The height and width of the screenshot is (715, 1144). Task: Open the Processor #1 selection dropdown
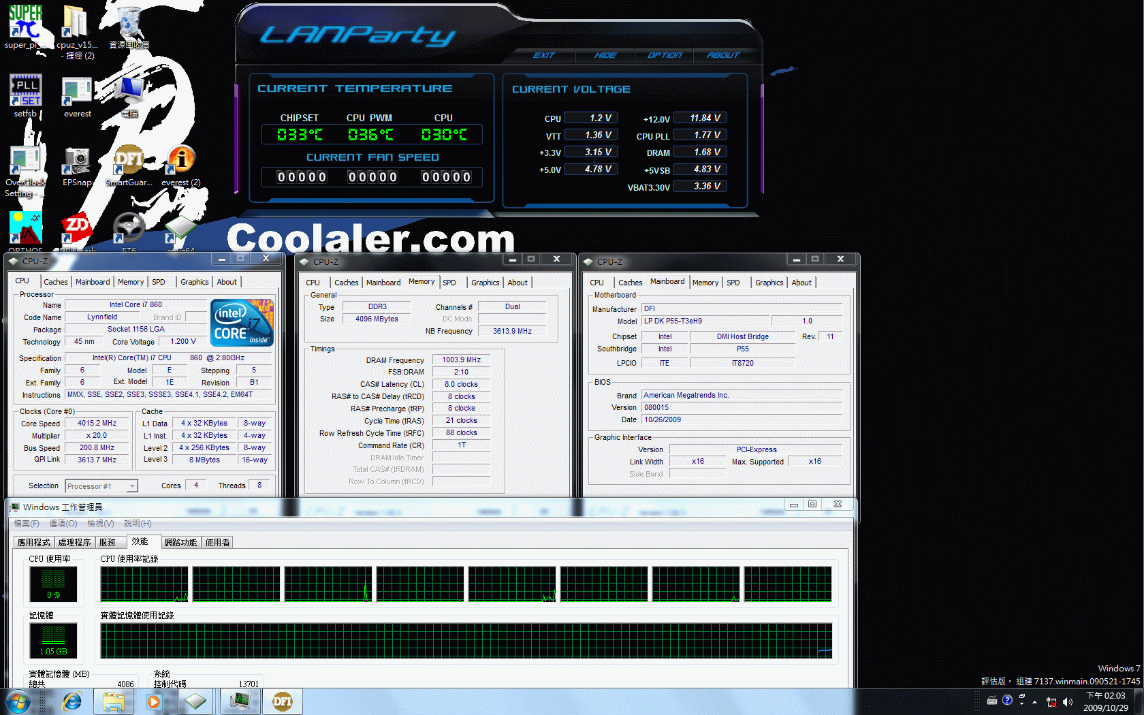101,486
